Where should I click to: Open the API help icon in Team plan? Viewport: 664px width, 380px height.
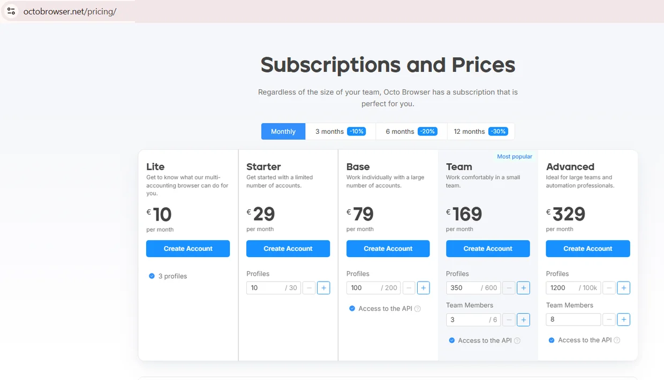517,340
